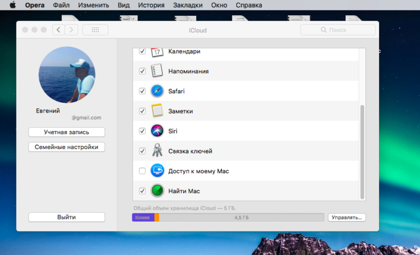
Task: Click the @gmail.com email text
Action: [x=86, y=117]
